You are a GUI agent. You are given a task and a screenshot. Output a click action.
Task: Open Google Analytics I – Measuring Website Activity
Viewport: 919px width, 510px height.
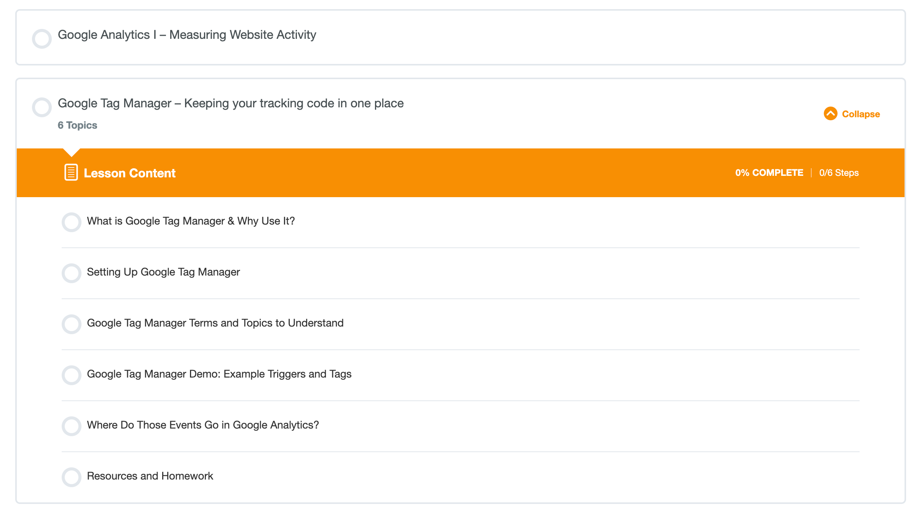click(x=187, y=35)
